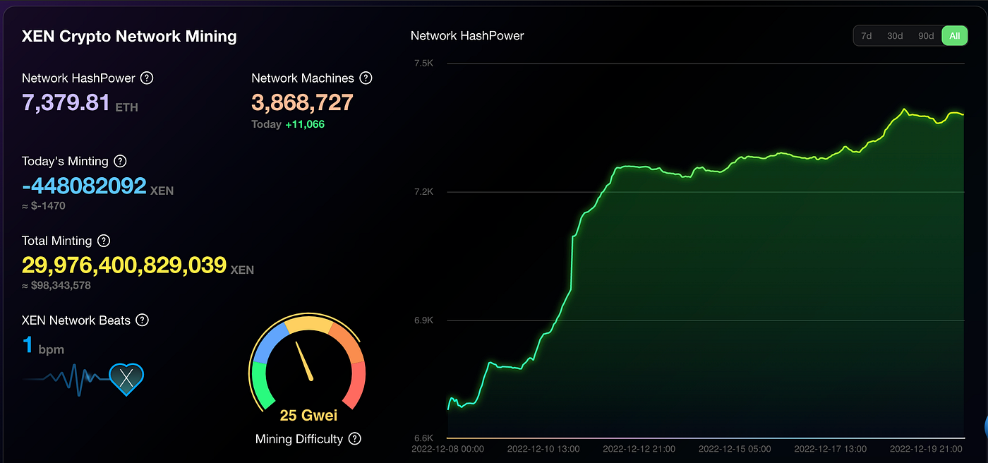Image resolution: width=988 pixels, height=463 pixels.
Task: Click the 6.6K y-axis label
Action: point(423,438)
